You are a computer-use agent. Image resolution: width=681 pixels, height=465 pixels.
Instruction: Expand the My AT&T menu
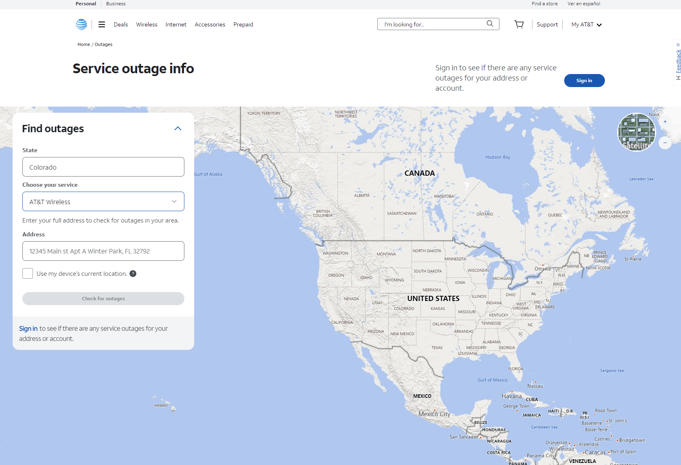(586, 24)
